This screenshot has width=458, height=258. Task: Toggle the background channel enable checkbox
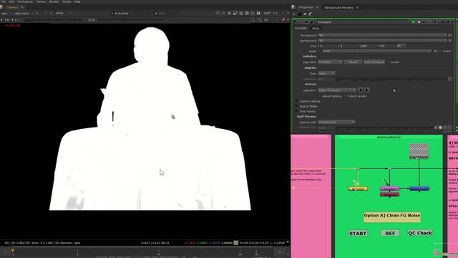[450, 40]
